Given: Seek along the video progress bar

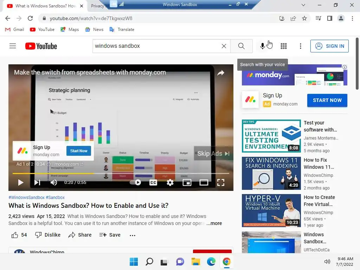Looking at the screenshot, I should [121, 173].
